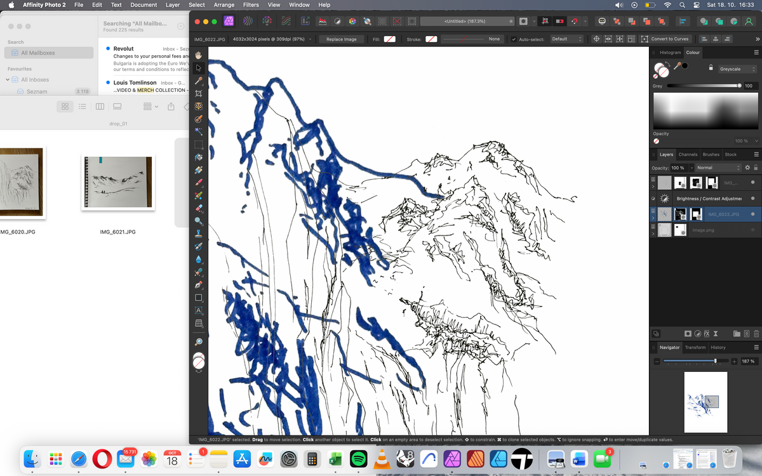Image resolution: width=762 pixels, height=476 pixels.
Task: Select the Crop tool
Action: point(199,93)
